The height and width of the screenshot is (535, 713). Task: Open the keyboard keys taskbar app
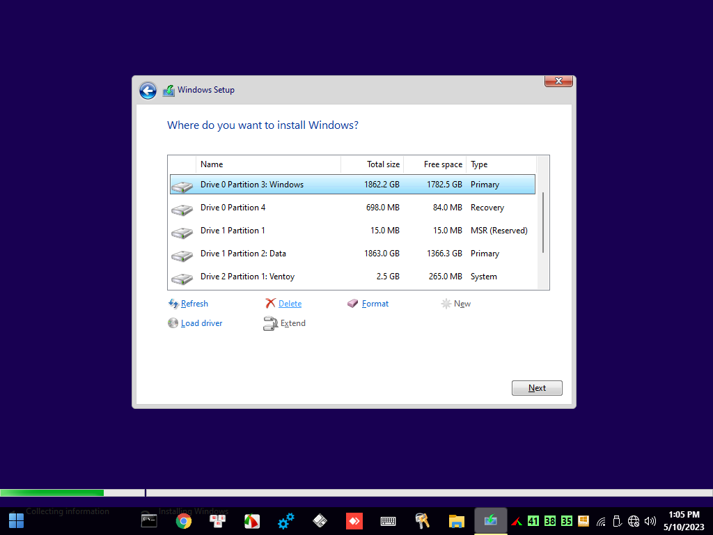(217, 521)
